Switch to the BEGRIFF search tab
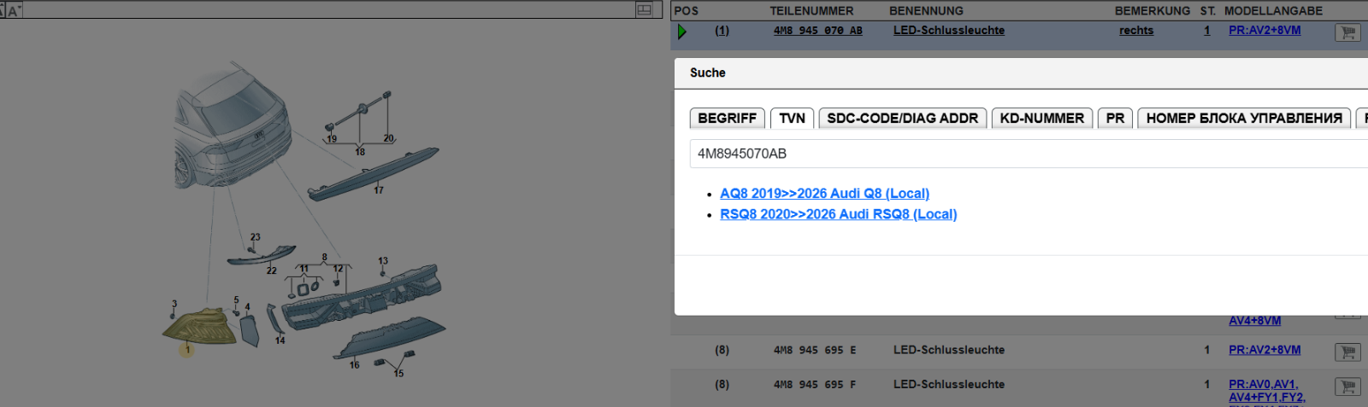This screenshot has height=407, width=1368. coord(727,119)
